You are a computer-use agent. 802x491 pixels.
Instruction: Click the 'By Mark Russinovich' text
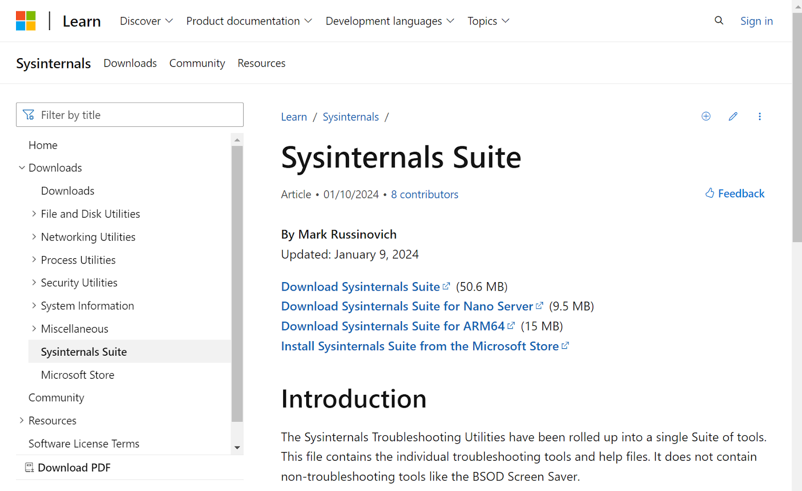(x=339, y=234)
